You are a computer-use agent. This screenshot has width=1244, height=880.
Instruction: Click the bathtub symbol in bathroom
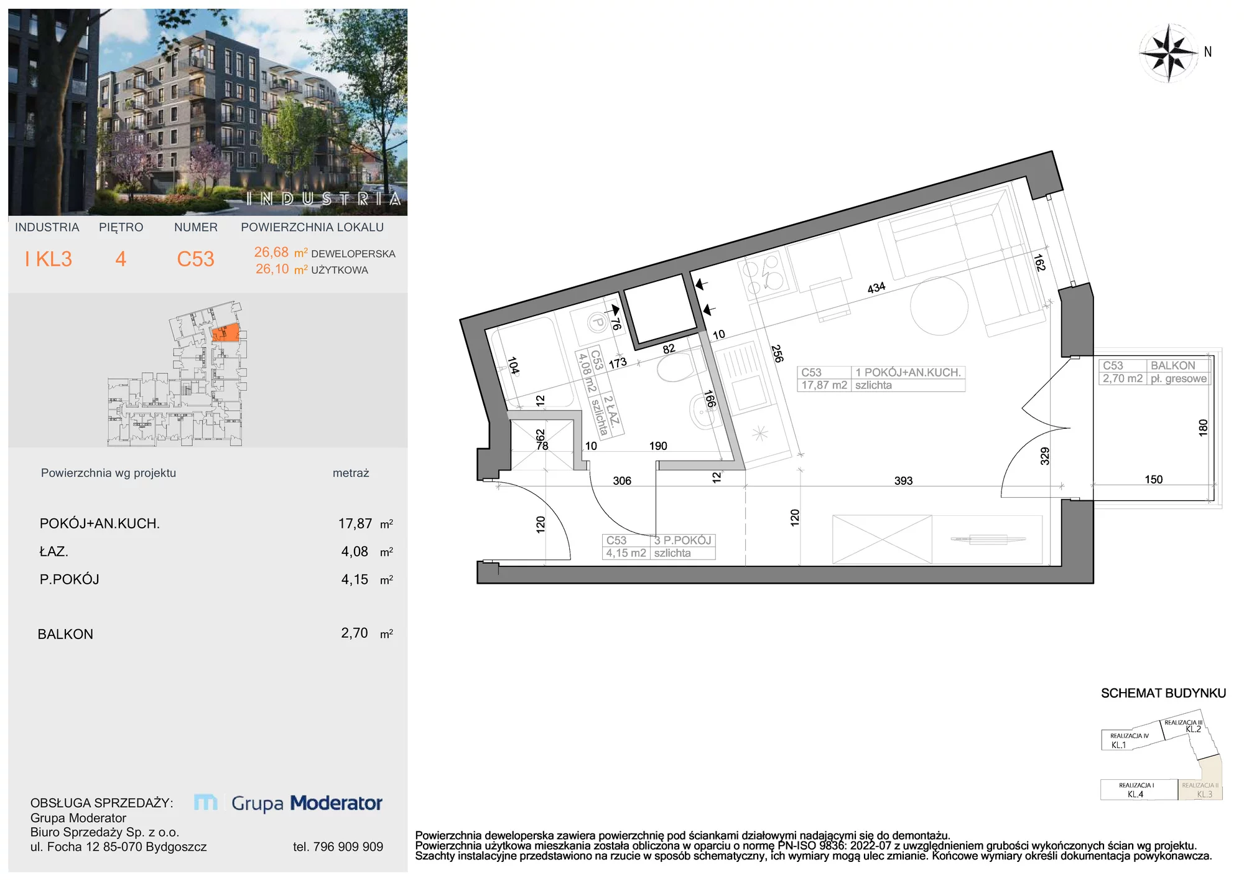[534, 362]
